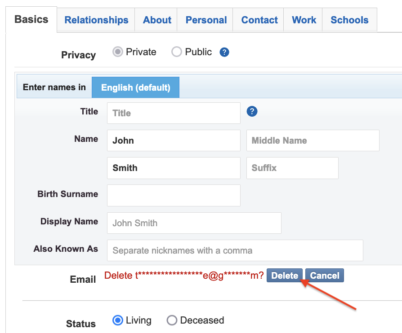
Task: Open the About tab
Action: 156,20
